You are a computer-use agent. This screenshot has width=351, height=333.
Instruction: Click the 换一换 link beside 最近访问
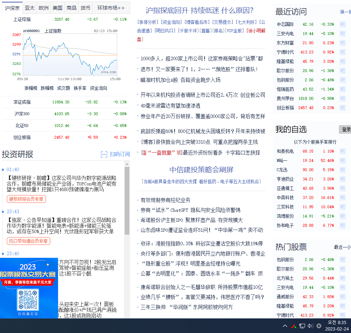click(345, 12)
